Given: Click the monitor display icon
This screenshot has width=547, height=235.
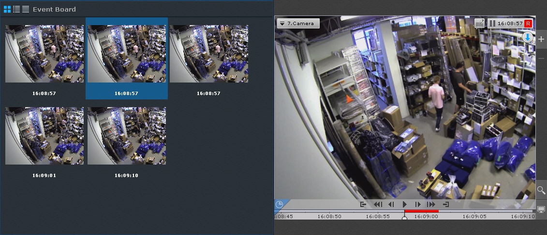Looking at the screenshot, I should 541,209.
